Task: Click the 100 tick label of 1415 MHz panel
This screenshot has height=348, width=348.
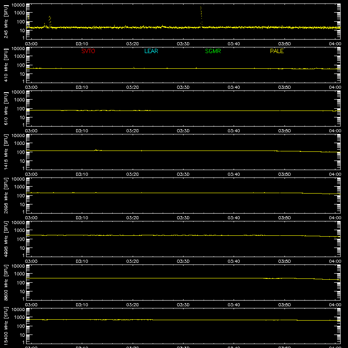Action: pos(21,152)
